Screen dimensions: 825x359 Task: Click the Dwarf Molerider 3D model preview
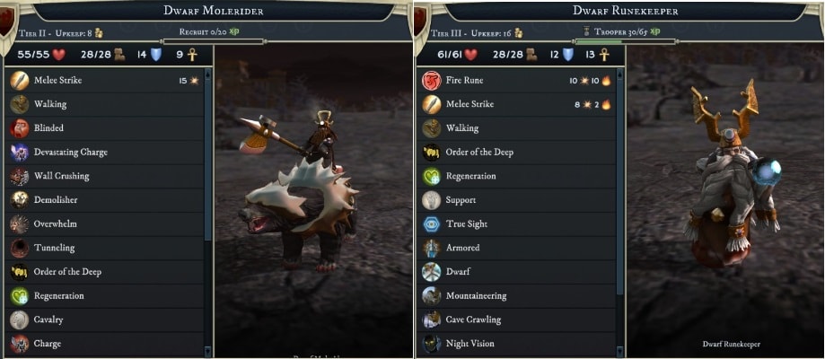(312, 200)
